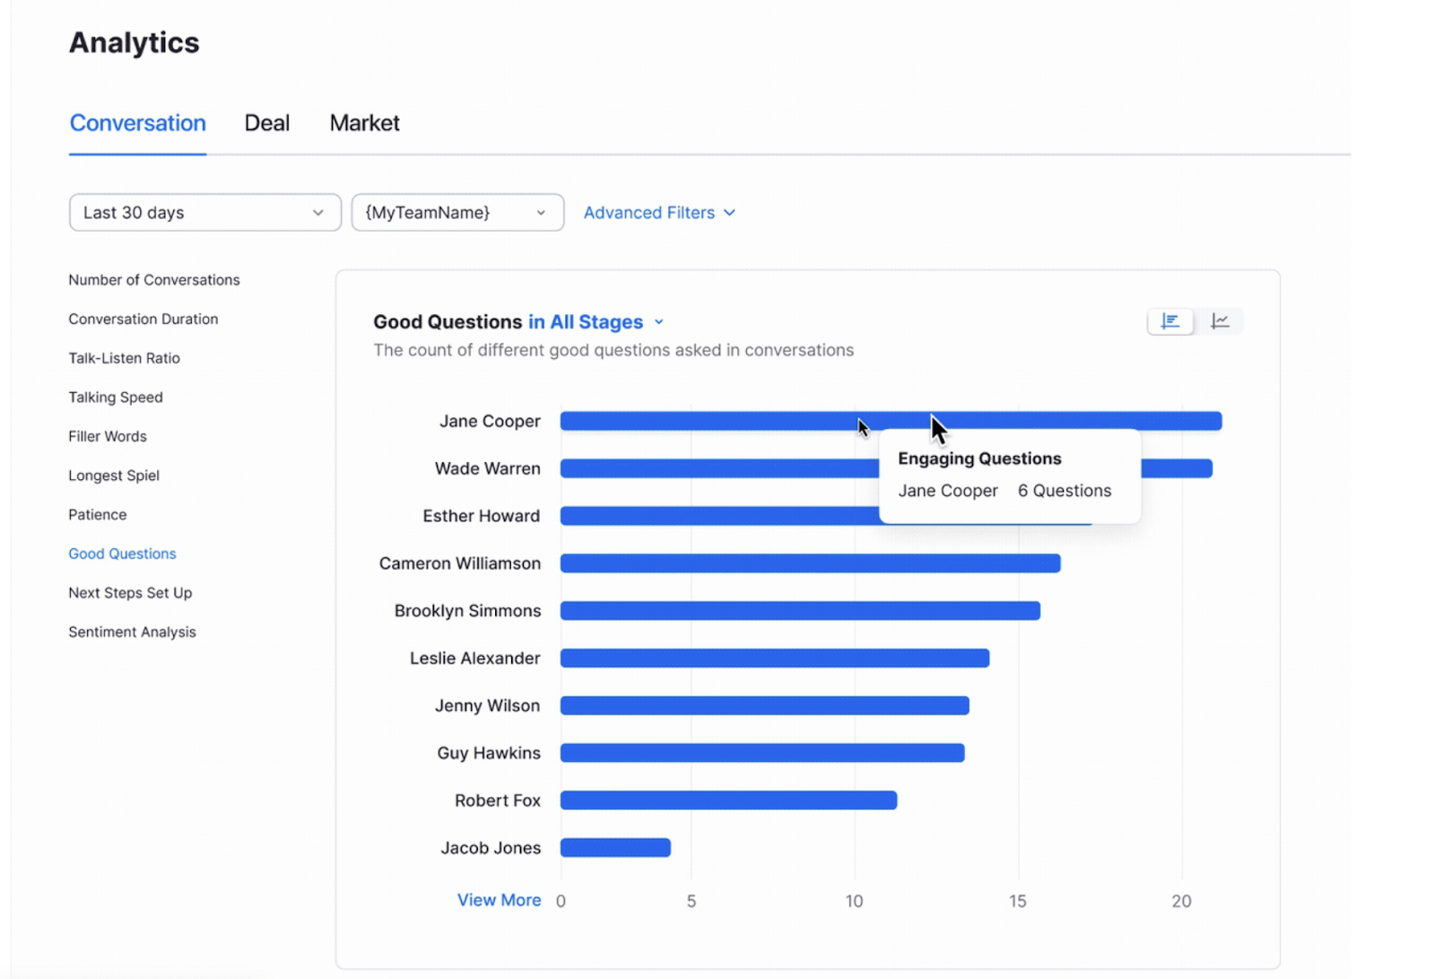
Task: Click Robert Fox's bar in chart
Action: pos(728,800)
